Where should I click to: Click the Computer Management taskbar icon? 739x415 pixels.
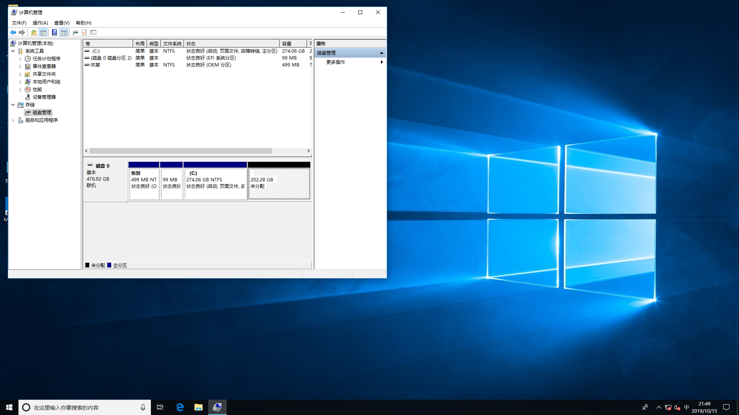pyautogui.click(x=217, y=407)
